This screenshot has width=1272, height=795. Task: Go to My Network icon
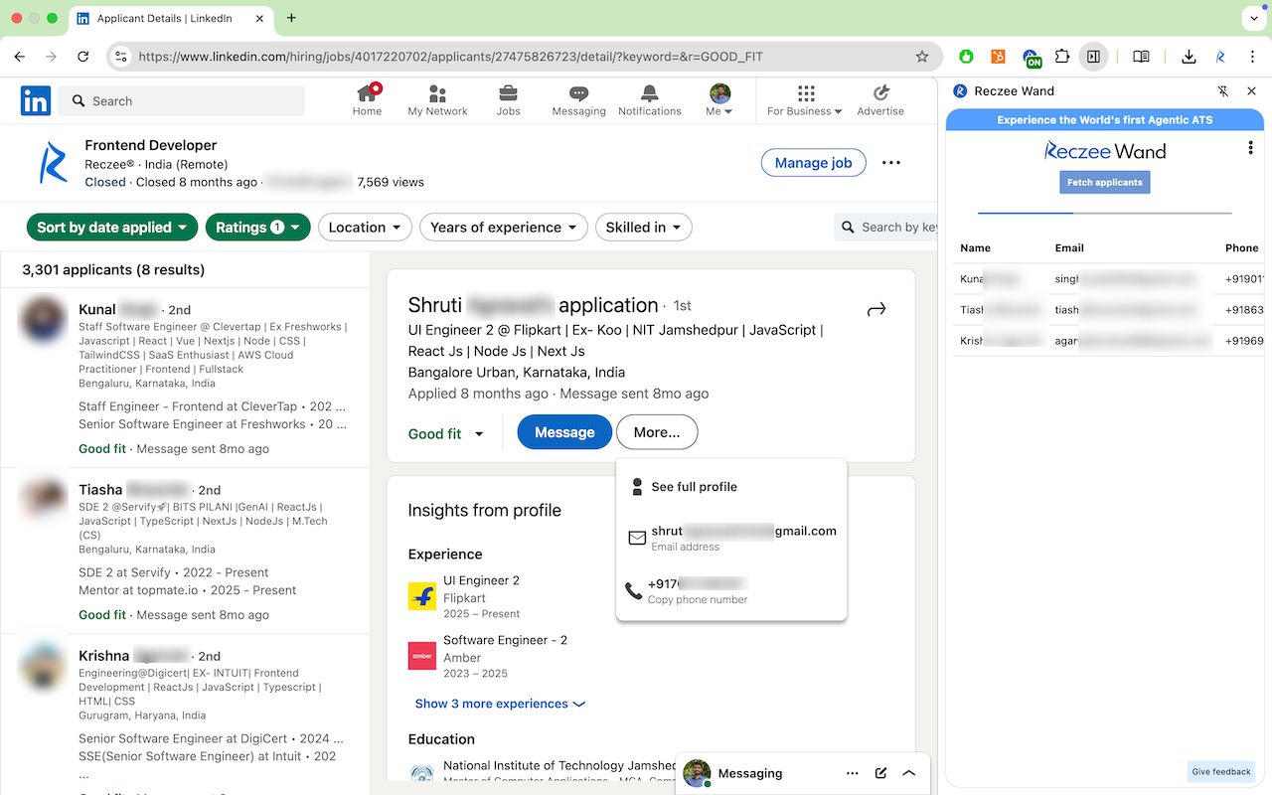pos(437,100)
